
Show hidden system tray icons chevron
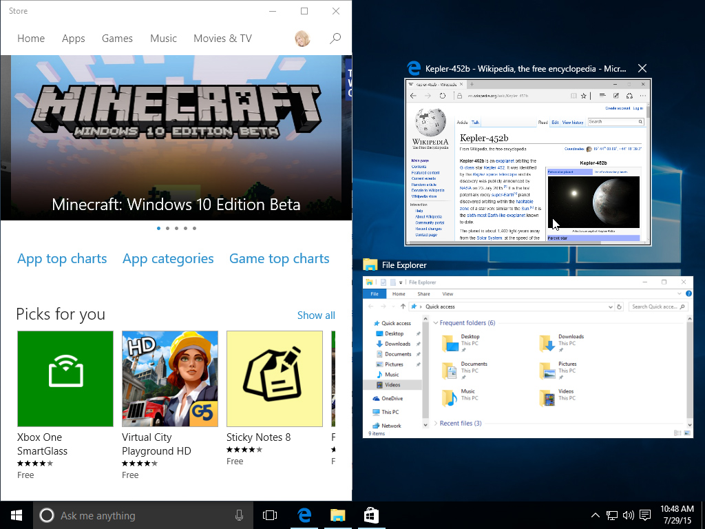pos(595,515)
